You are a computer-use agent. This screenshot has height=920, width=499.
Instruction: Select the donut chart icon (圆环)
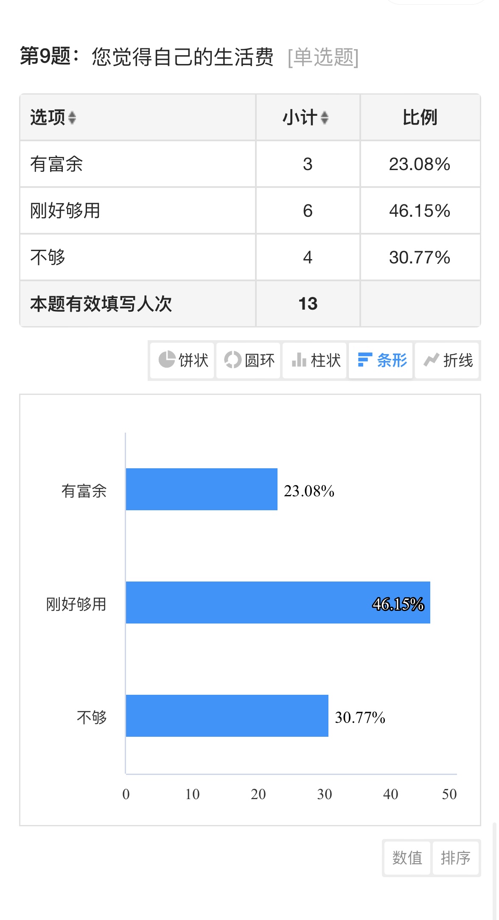point(233,360)
